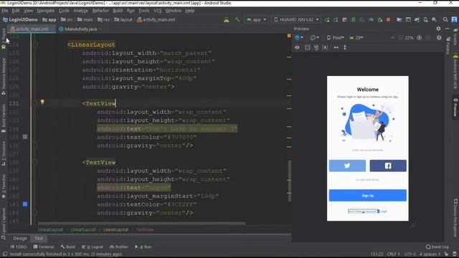Click the gray color swatch on line 135

point(25,137)
